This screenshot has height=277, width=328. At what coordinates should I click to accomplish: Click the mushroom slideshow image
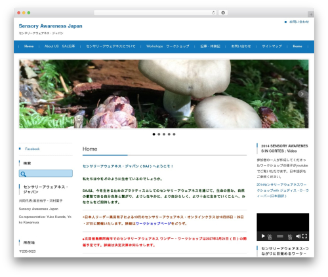(164, 94)
